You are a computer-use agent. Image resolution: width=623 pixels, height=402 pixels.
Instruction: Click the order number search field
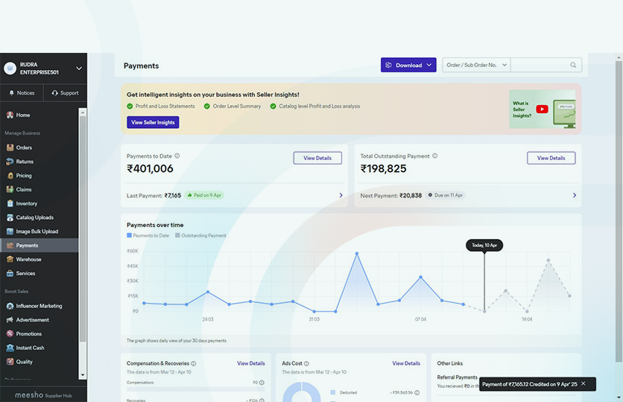(538, 66)
